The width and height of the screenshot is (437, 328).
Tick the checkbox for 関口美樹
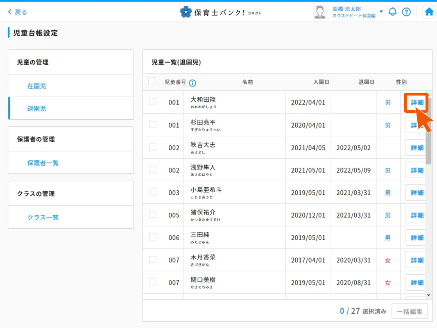point(153,282)
